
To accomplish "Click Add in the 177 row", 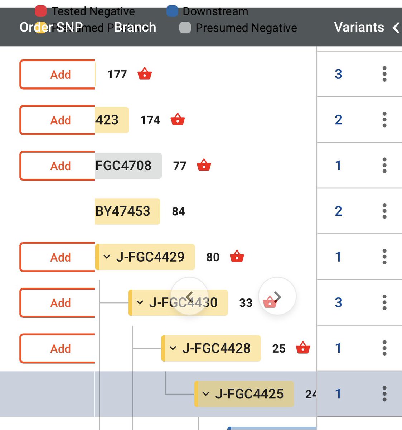I will pos(57,74).
